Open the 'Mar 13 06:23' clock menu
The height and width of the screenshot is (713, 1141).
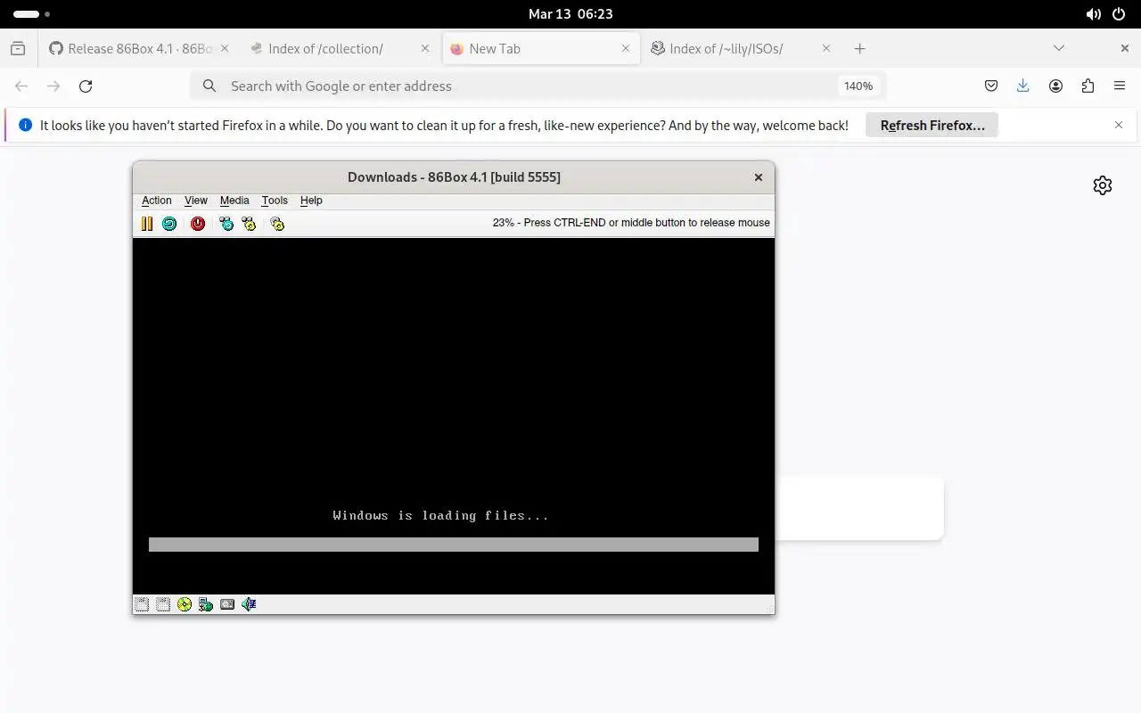(570, 14)
